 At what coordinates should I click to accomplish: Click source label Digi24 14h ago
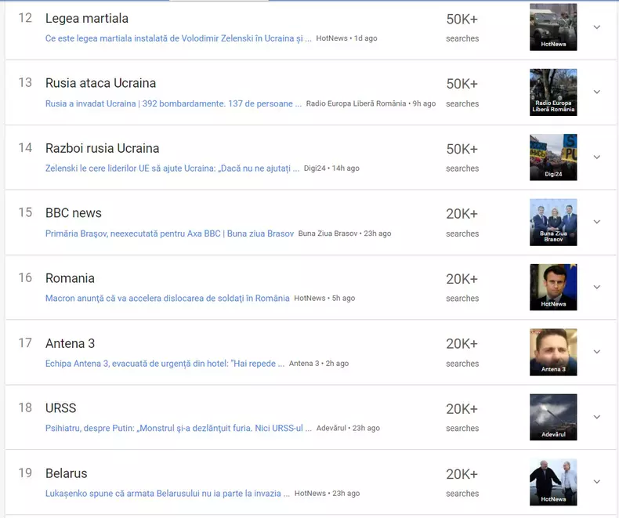click(x=331, y=168)
